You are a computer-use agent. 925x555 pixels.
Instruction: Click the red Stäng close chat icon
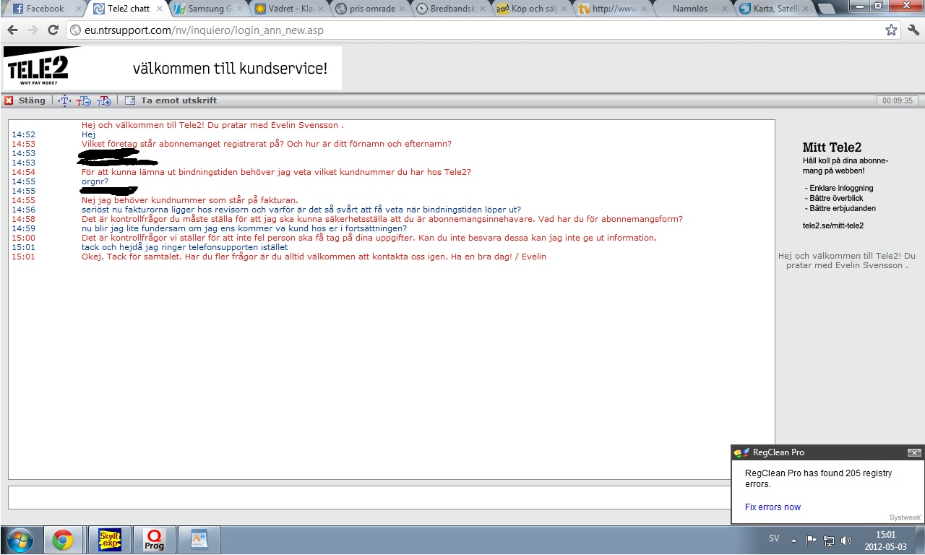click(9, 100)
